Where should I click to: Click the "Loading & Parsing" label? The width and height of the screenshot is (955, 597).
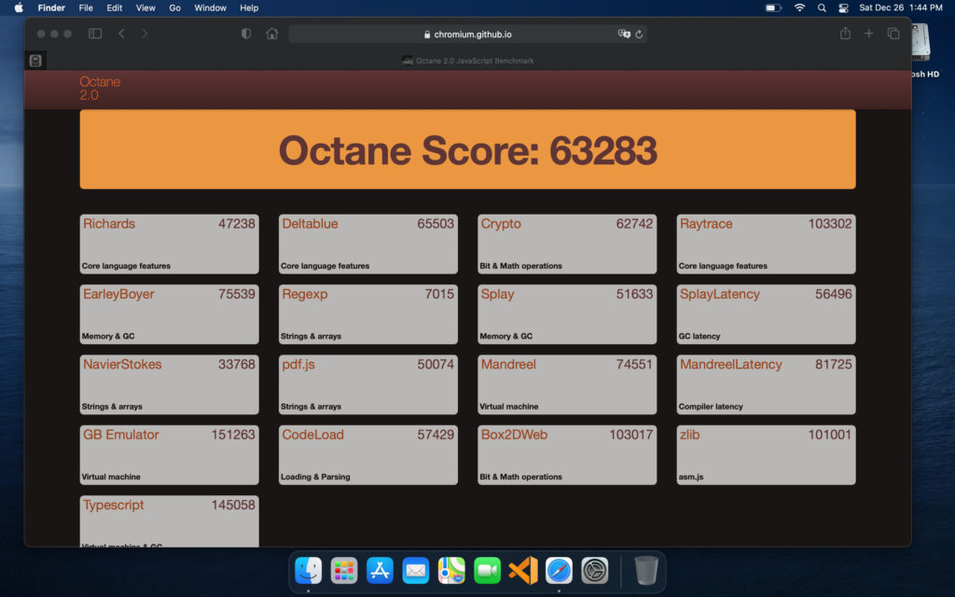click(315, 477)
